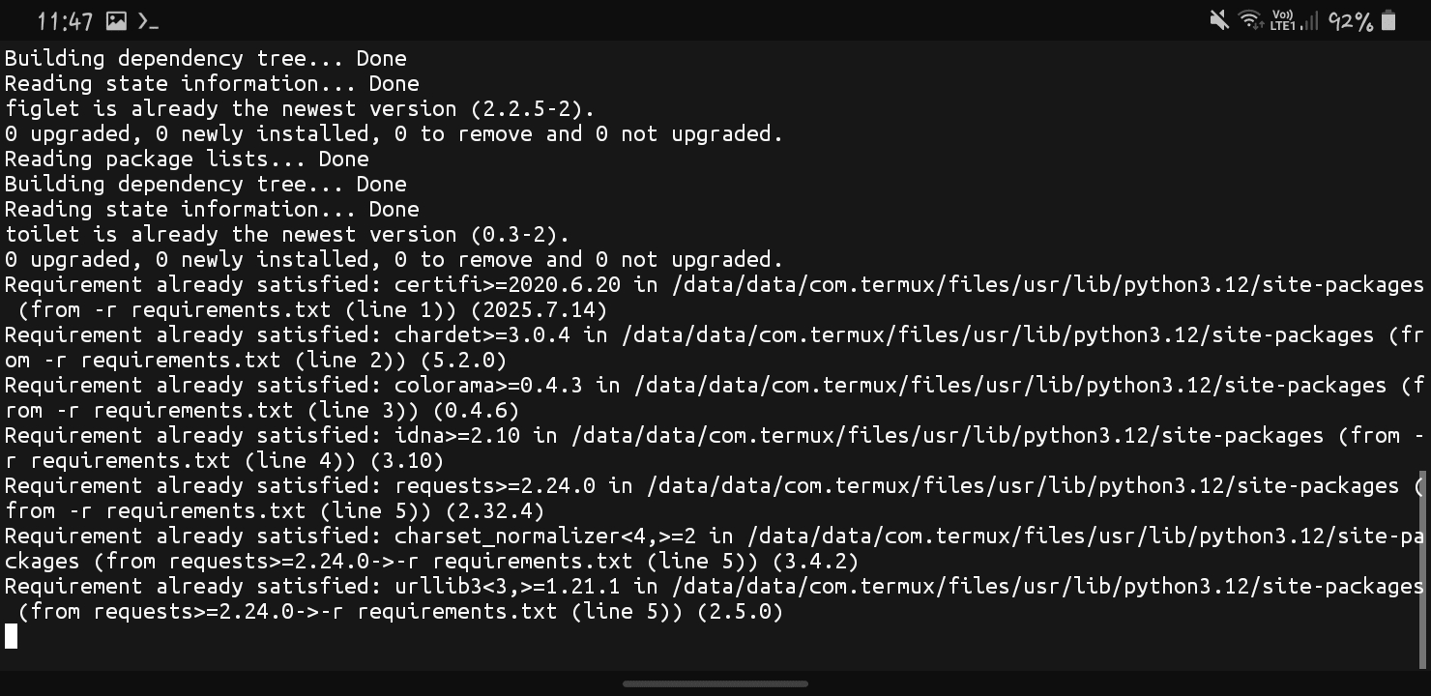
Task: Tap the Termux terminal notification icon
Action: coord(148,20)
